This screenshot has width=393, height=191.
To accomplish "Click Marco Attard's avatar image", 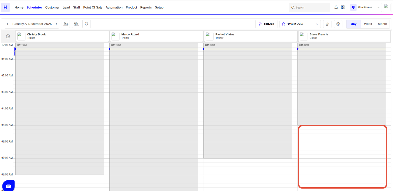I will click(115, 36).
